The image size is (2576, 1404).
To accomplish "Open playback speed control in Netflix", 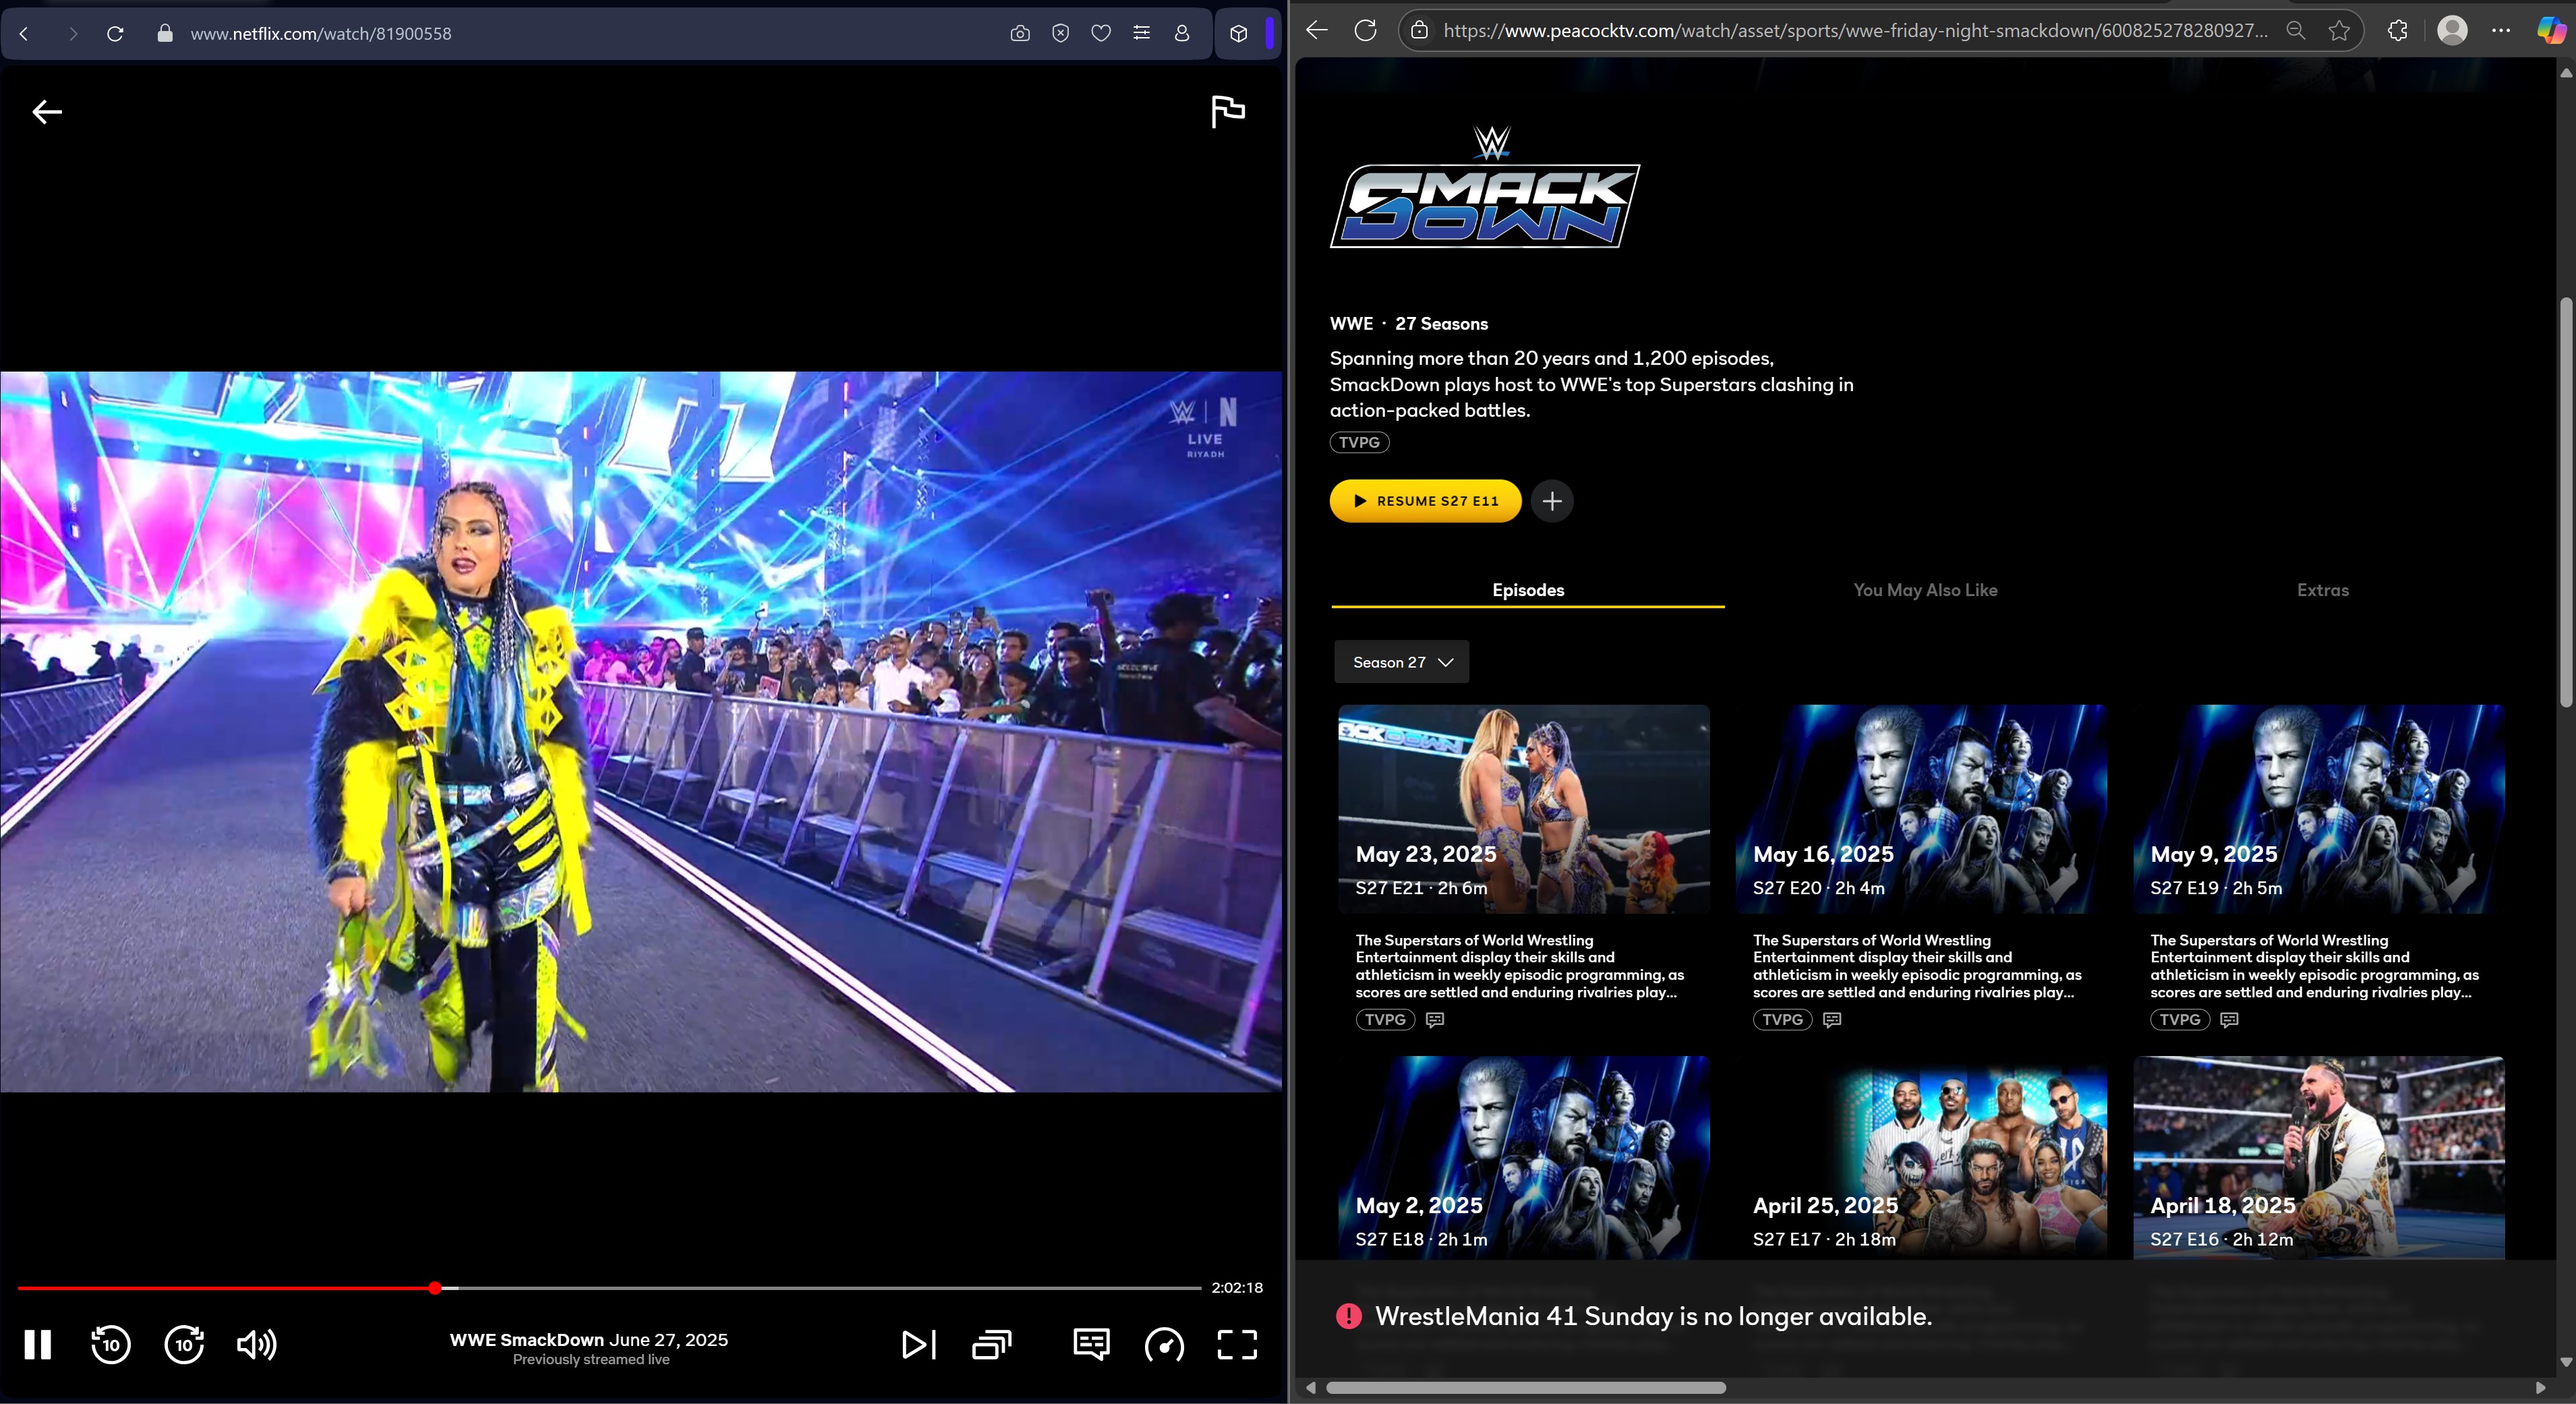I will (1164, 1345).
